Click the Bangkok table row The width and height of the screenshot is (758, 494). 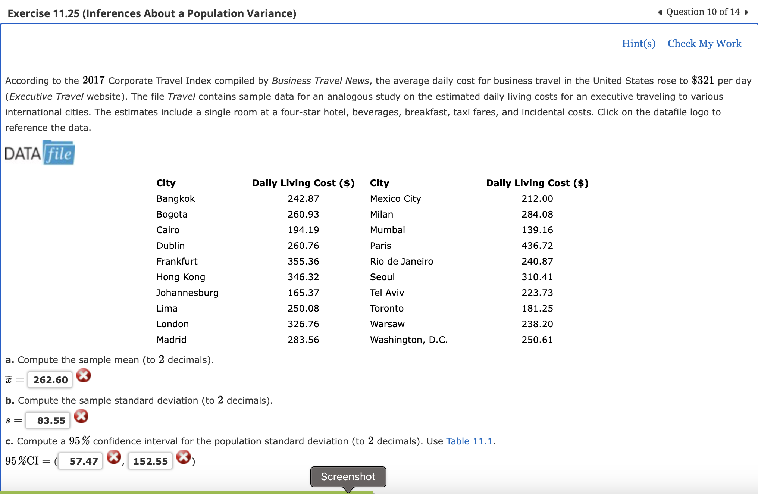tap(175, 198)
